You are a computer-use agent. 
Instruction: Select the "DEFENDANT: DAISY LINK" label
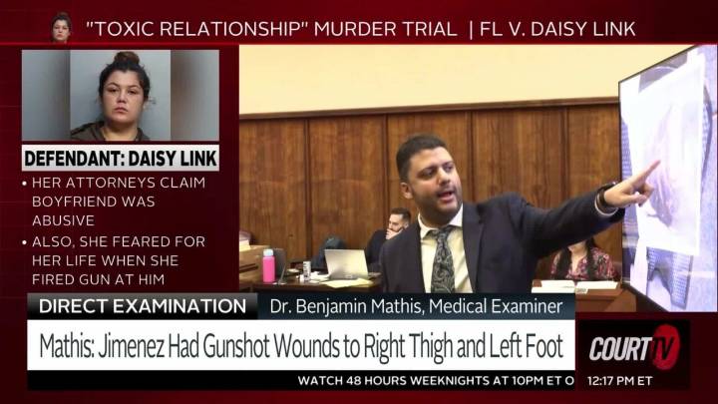click(121, 159)
